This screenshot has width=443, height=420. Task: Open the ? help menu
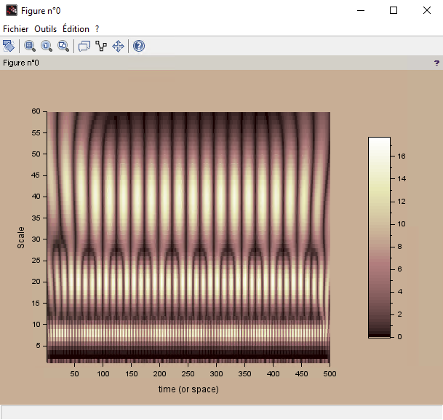point(97,29)
